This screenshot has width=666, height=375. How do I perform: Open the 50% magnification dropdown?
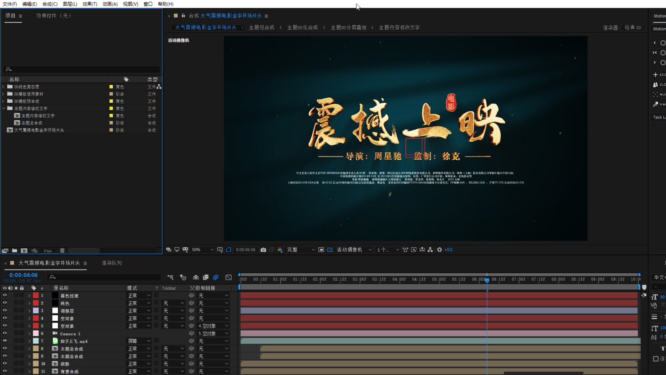coord(203,250)
